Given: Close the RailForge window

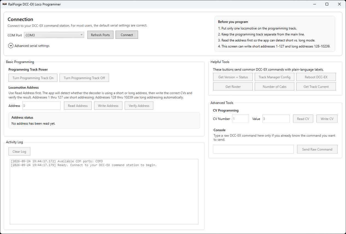Looking at the screenshot, I should (x=339, y=4).
